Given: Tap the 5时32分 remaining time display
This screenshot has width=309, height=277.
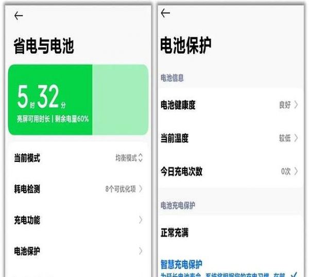Looking at the screenshot, I should 42,97.
